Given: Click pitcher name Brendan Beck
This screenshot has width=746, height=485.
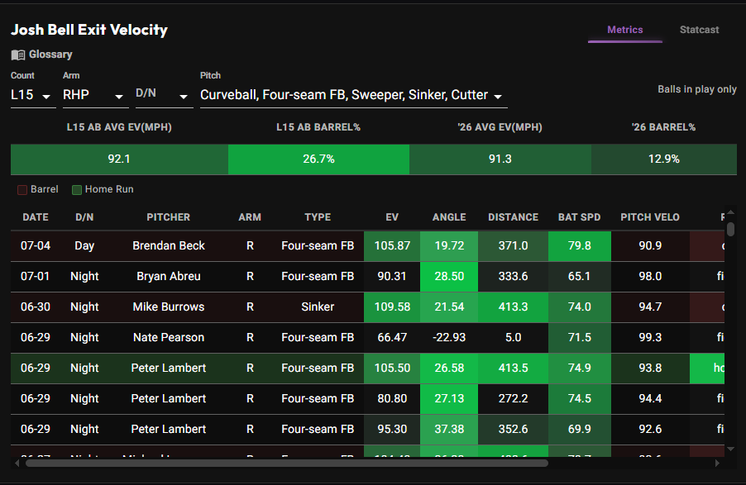Looking at the screenshot, I should (x=169, y=246).
